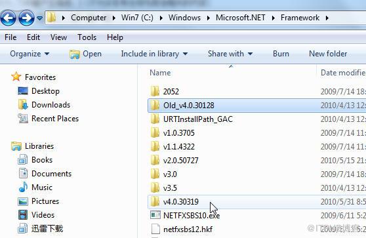Open the Share with dropdown
366x238 pixels.
click(230, 54)
